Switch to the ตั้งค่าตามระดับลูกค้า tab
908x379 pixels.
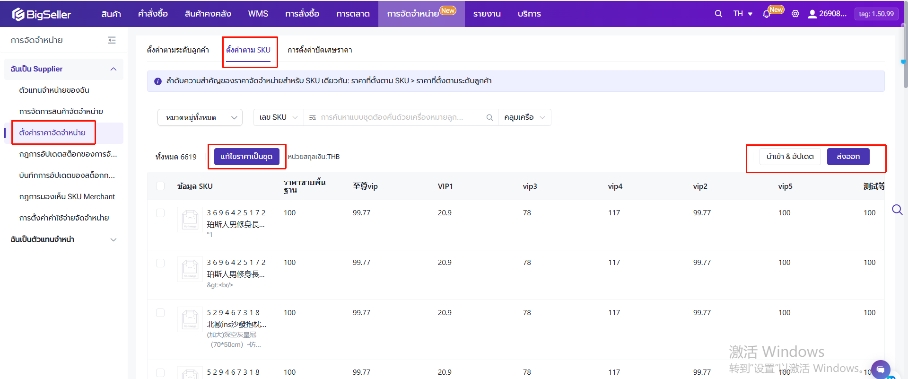(178, 50)
